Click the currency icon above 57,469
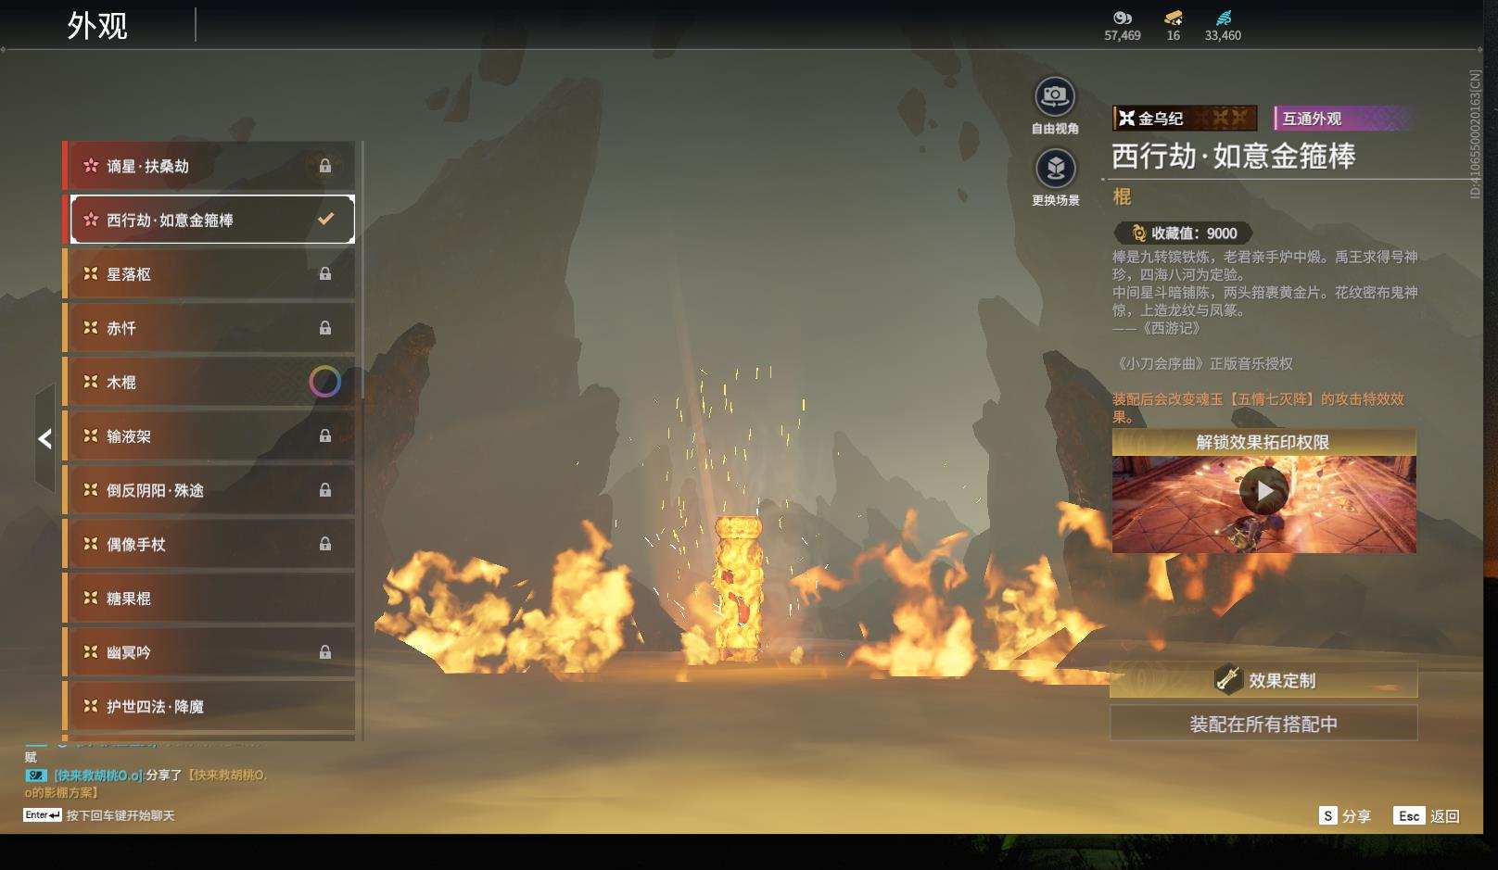Screen dimensions: 1498x870 click(x=1123, y=18)
